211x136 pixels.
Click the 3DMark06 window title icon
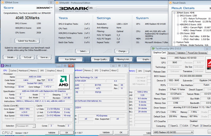pyautogui.click(x=57, y=2)
